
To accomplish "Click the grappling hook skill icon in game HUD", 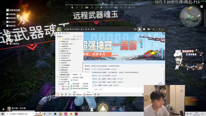I will point(84,109).
